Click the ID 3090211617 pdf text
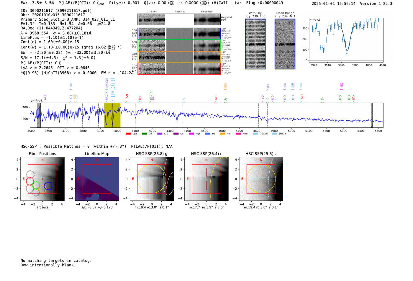 pos(56,11)
